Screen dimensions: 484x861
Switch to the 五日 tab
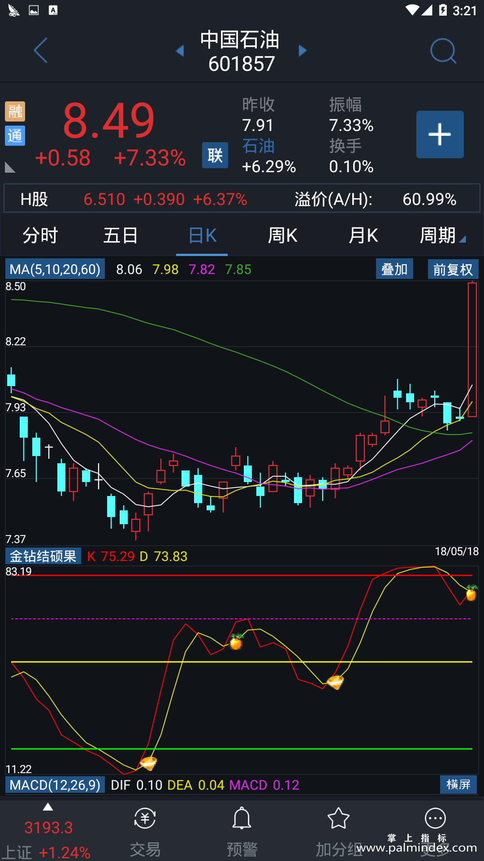(121, 235)
